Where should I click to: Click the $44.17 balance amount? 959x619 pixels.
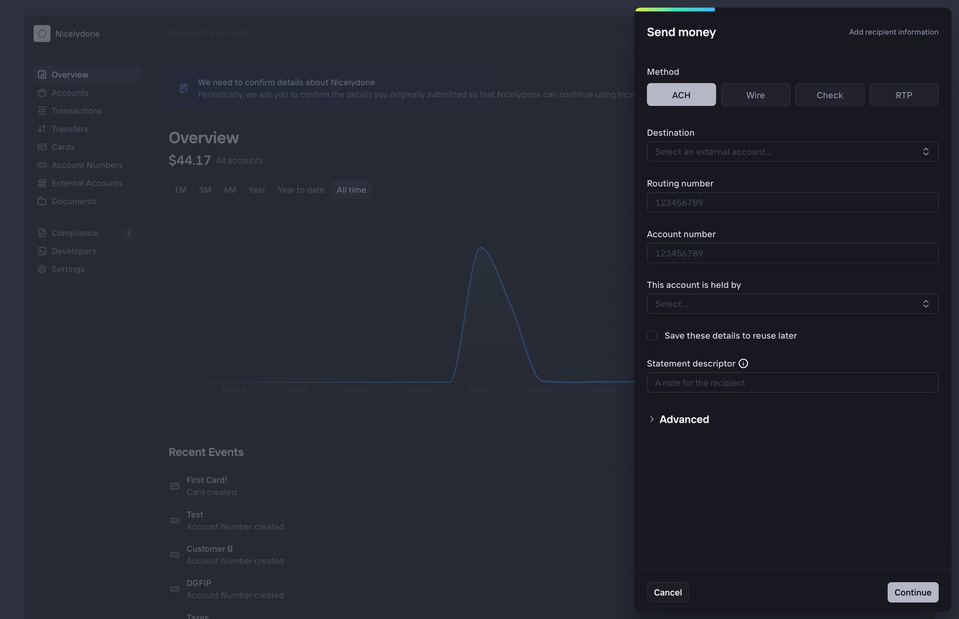click(x=190, y=160)
